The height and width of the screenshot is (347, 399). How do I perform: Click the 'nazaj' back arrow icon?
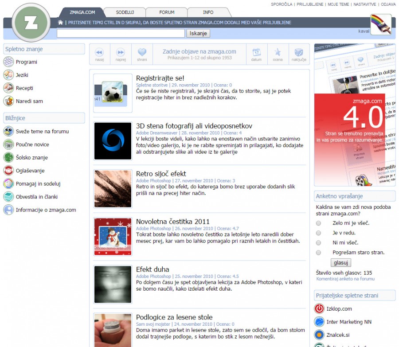99,52
